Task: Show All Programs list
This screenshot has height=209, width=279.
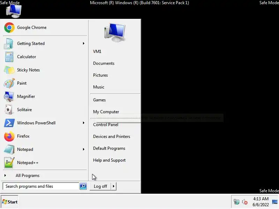Action: coord(28,176)
